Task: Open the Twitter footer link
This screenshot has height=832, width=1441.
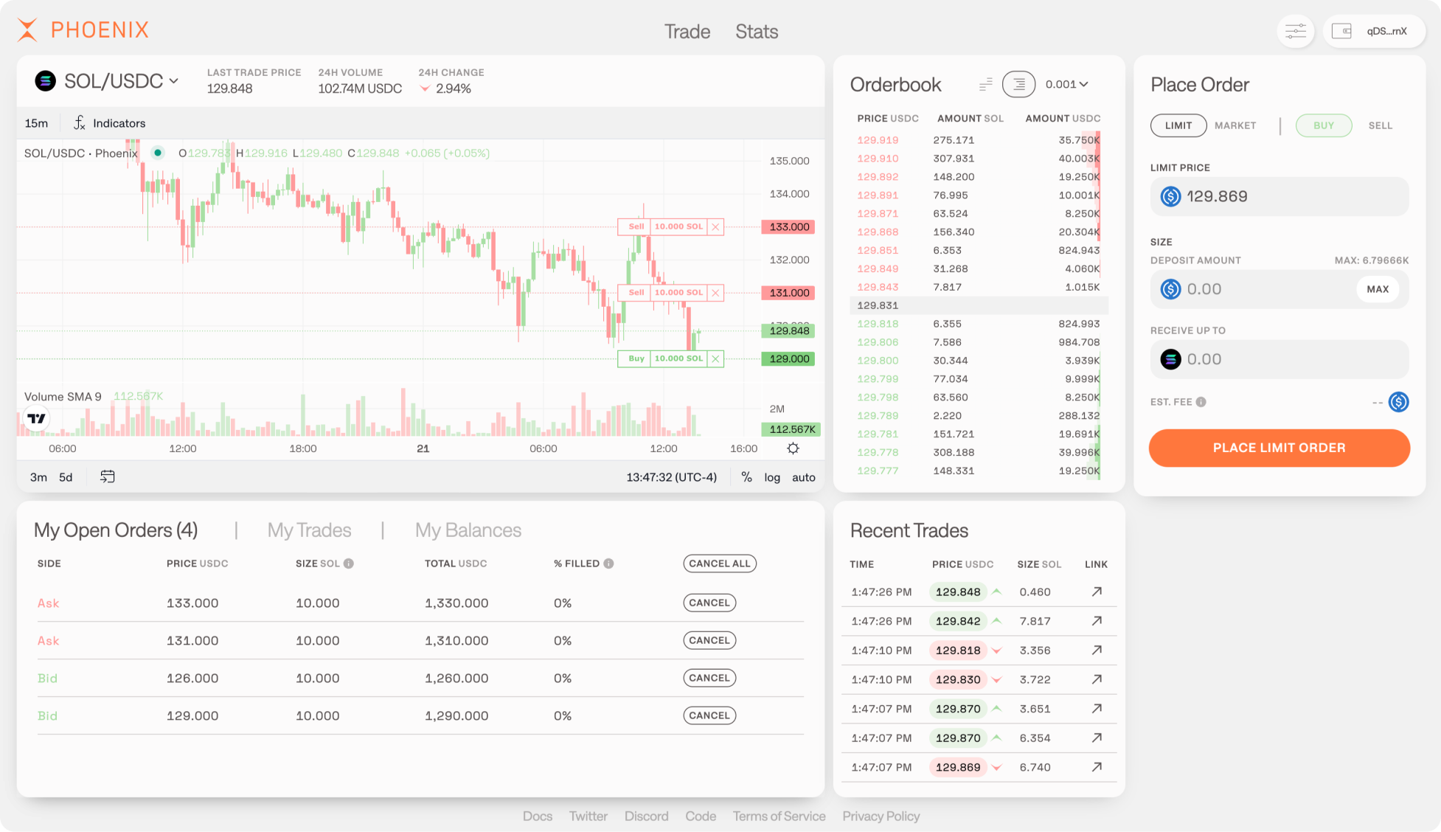Action: [x=588, y=817]
